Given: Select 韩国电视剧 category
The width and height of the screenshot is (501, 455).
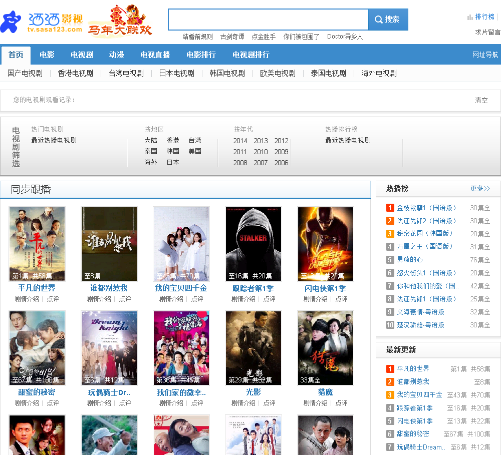Looking at the screenshot, I should 227,74.
